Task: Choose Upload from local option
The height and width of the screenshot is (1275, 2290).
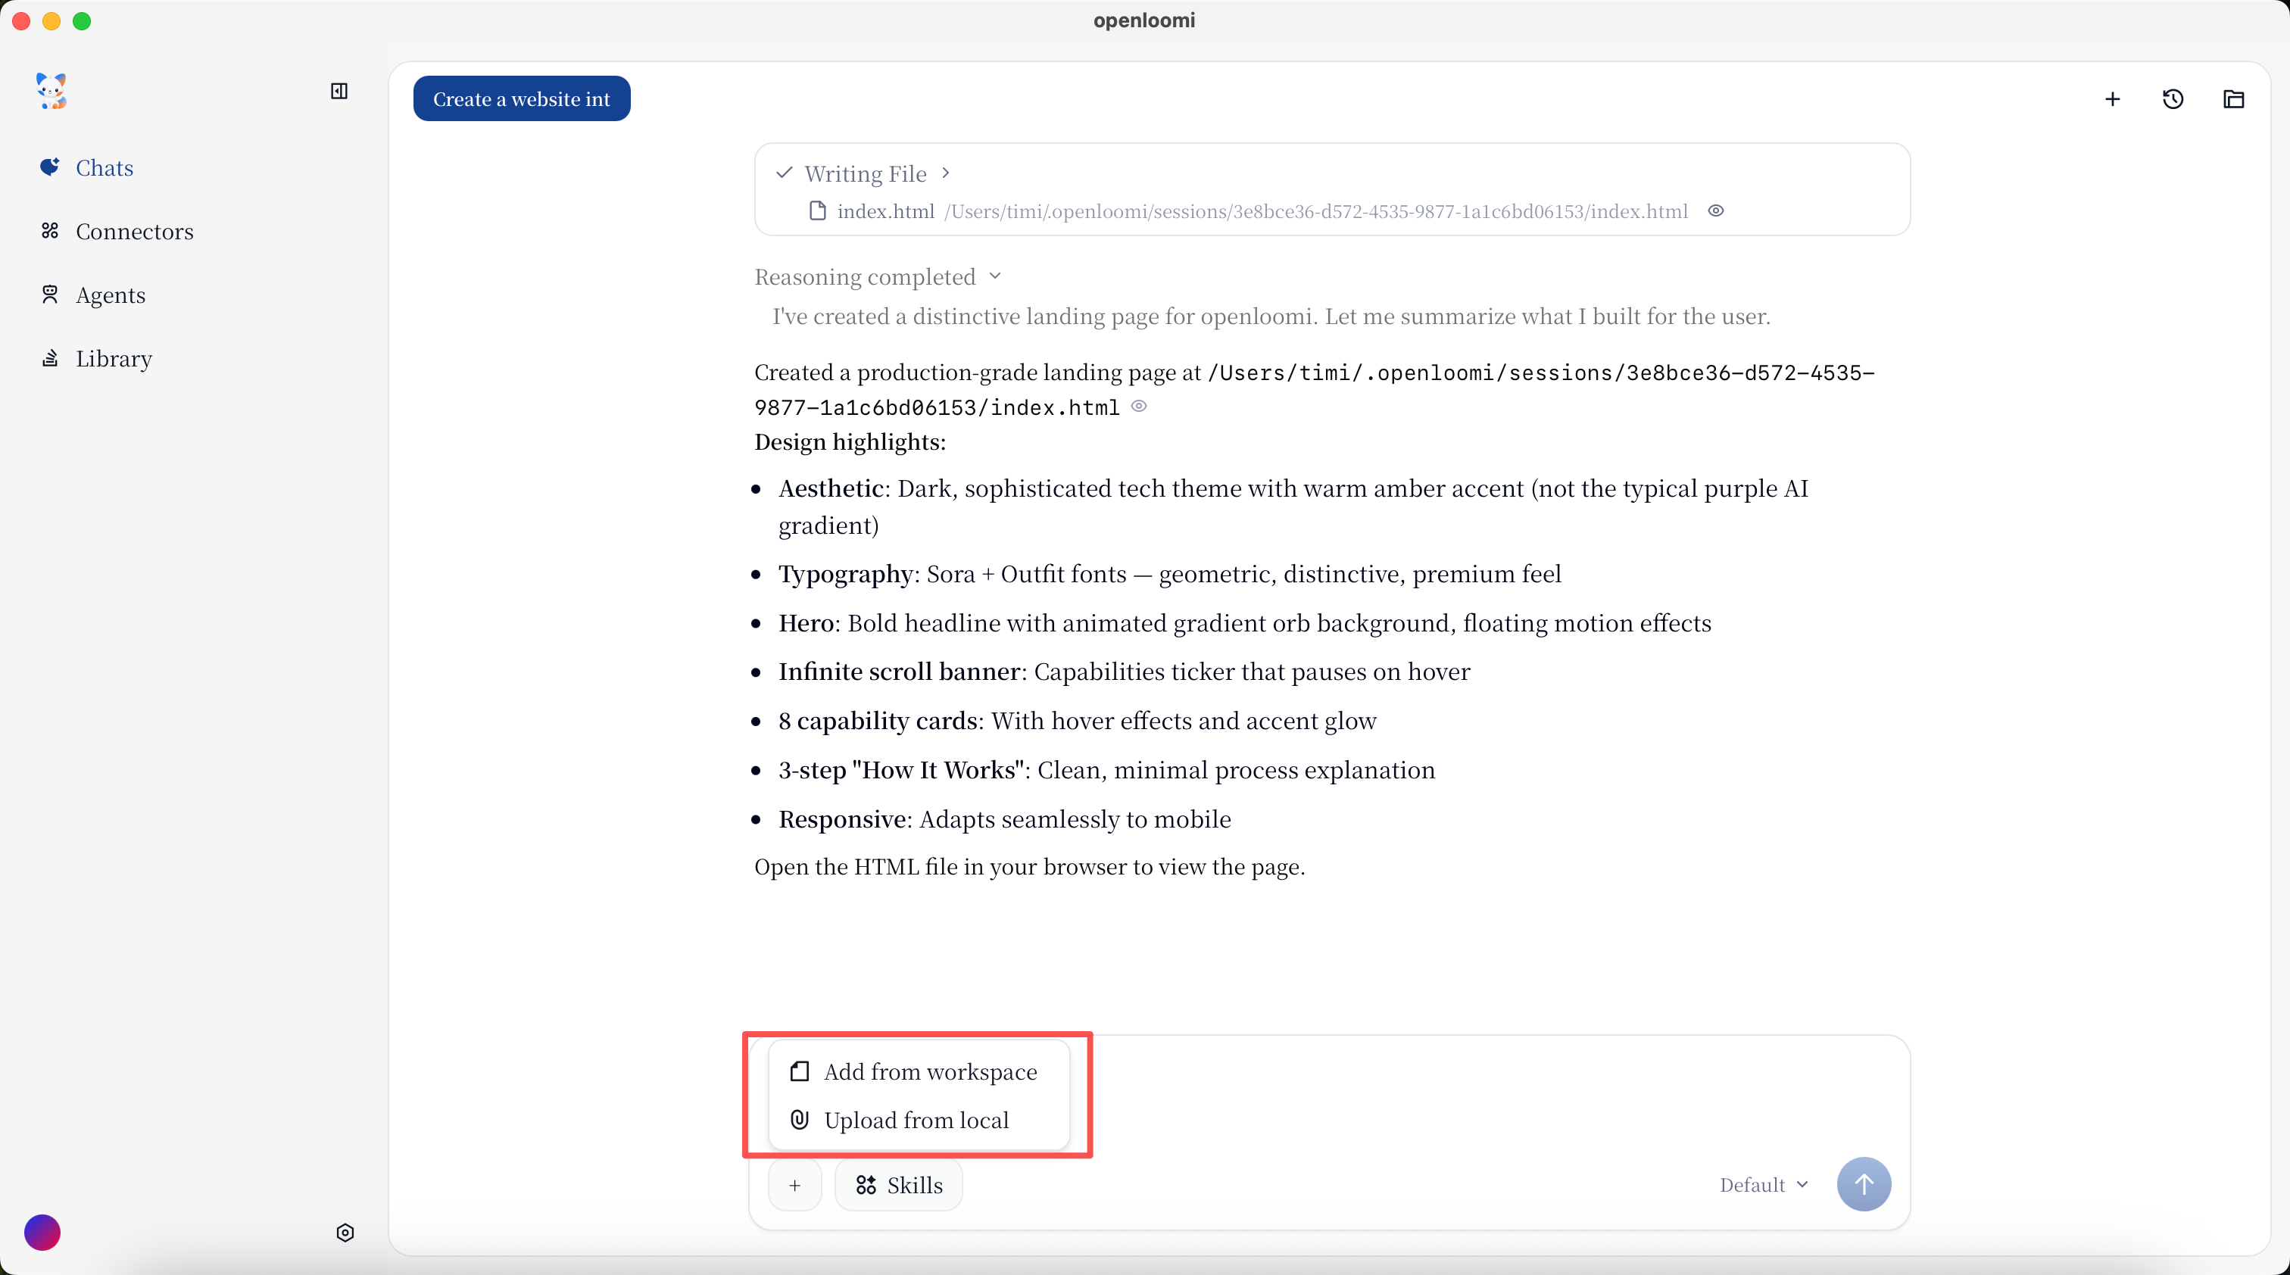Action: pos(919,1120)
